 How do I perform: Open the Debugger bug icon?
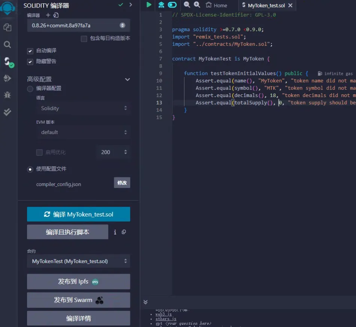(x=7, y=95)
